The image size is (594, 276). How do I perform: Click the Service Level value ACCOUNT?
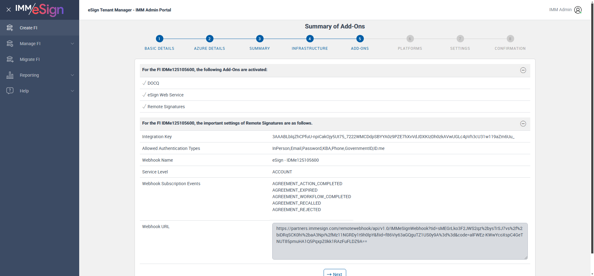click(282, 172)
